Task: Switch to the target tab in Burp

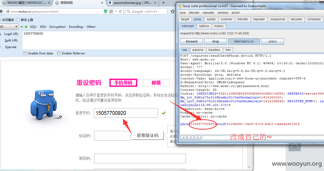Action: click(185, 19)
